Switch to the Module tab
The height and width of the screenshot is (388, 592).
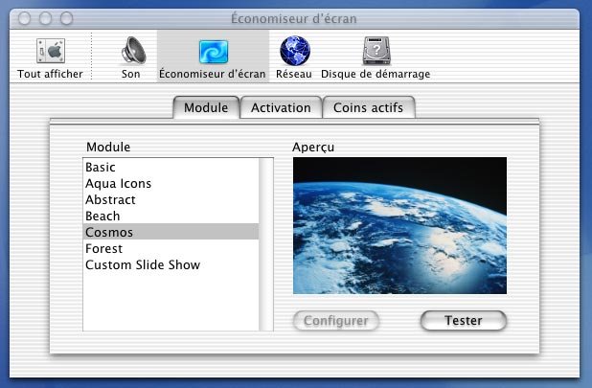[x=206, y=107]
